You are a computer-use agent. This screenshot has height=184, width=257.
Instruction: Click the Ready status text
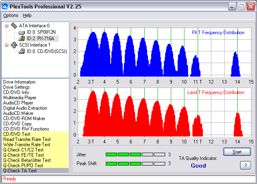(x=10, y=179)
